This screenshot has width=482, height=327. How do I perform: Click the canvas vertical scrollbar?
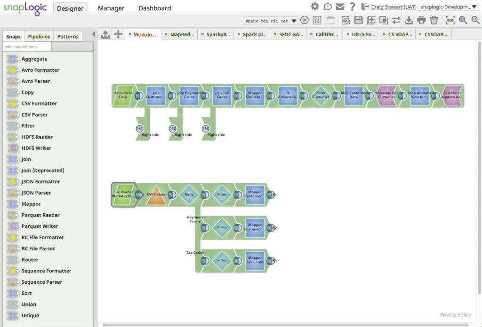coord(479,168)
